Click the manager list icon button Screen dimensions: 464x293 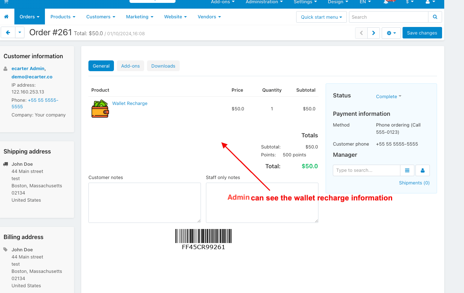[407, 170]
